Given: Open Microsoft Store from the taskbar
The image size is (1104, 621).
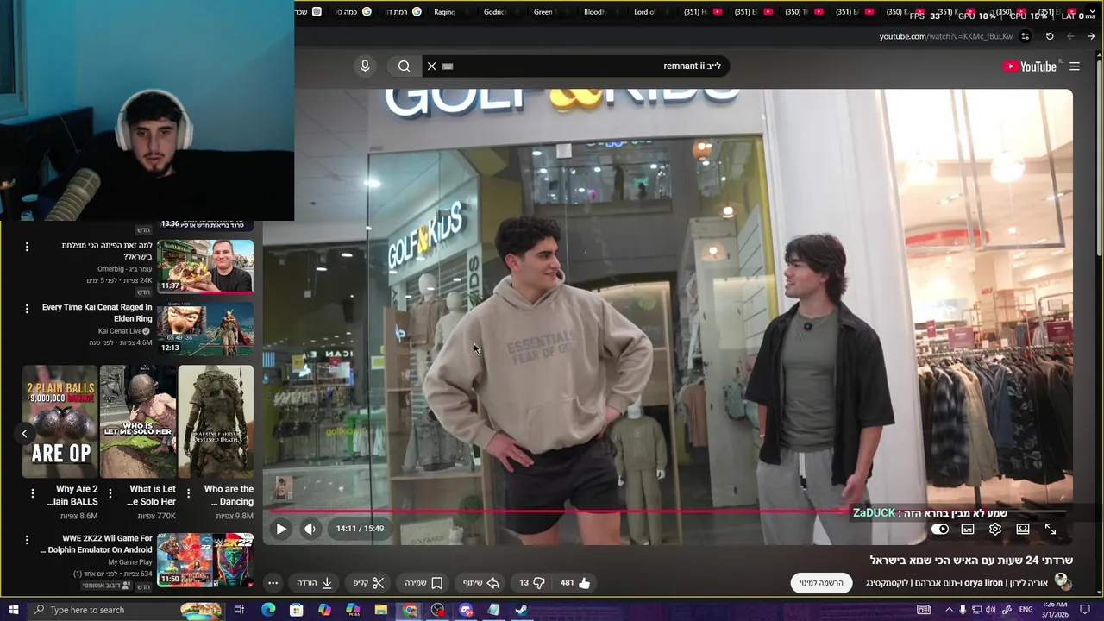Looking at the screenshot, I should click(x=297, y=610).
